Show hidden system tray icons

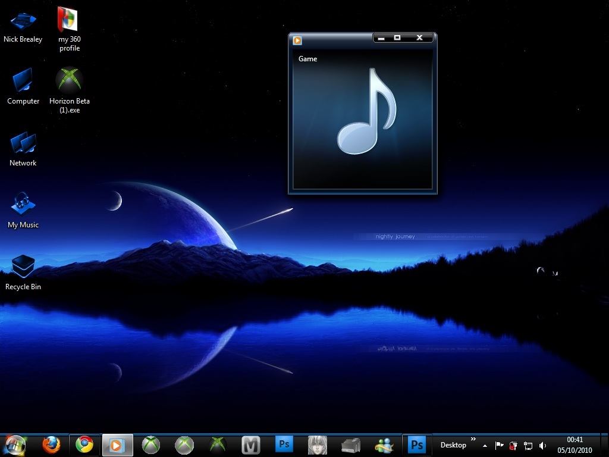pos(485,446)
